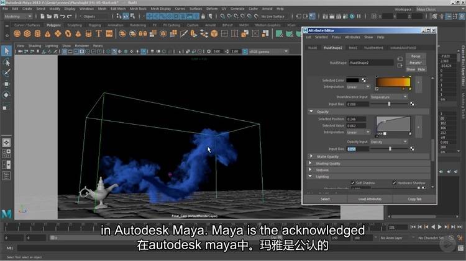This screenshot has width=466, height=261.
Task: Open the sRGB gamma view transform dropdown
Action: (x=268, y=51)
